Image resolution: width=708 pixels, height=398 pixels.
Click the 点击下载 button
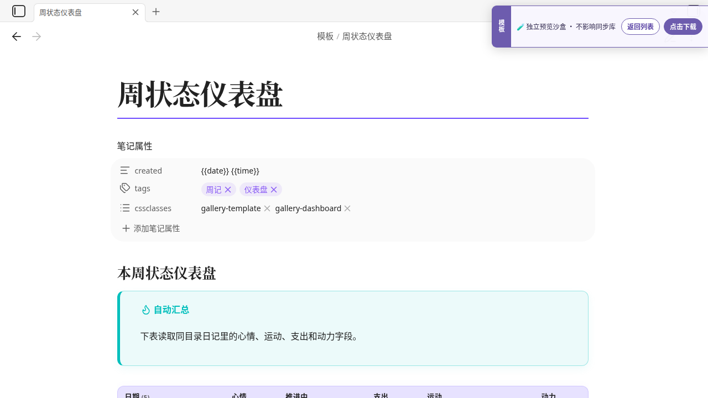pyautogui.click(x=683, y=27)
